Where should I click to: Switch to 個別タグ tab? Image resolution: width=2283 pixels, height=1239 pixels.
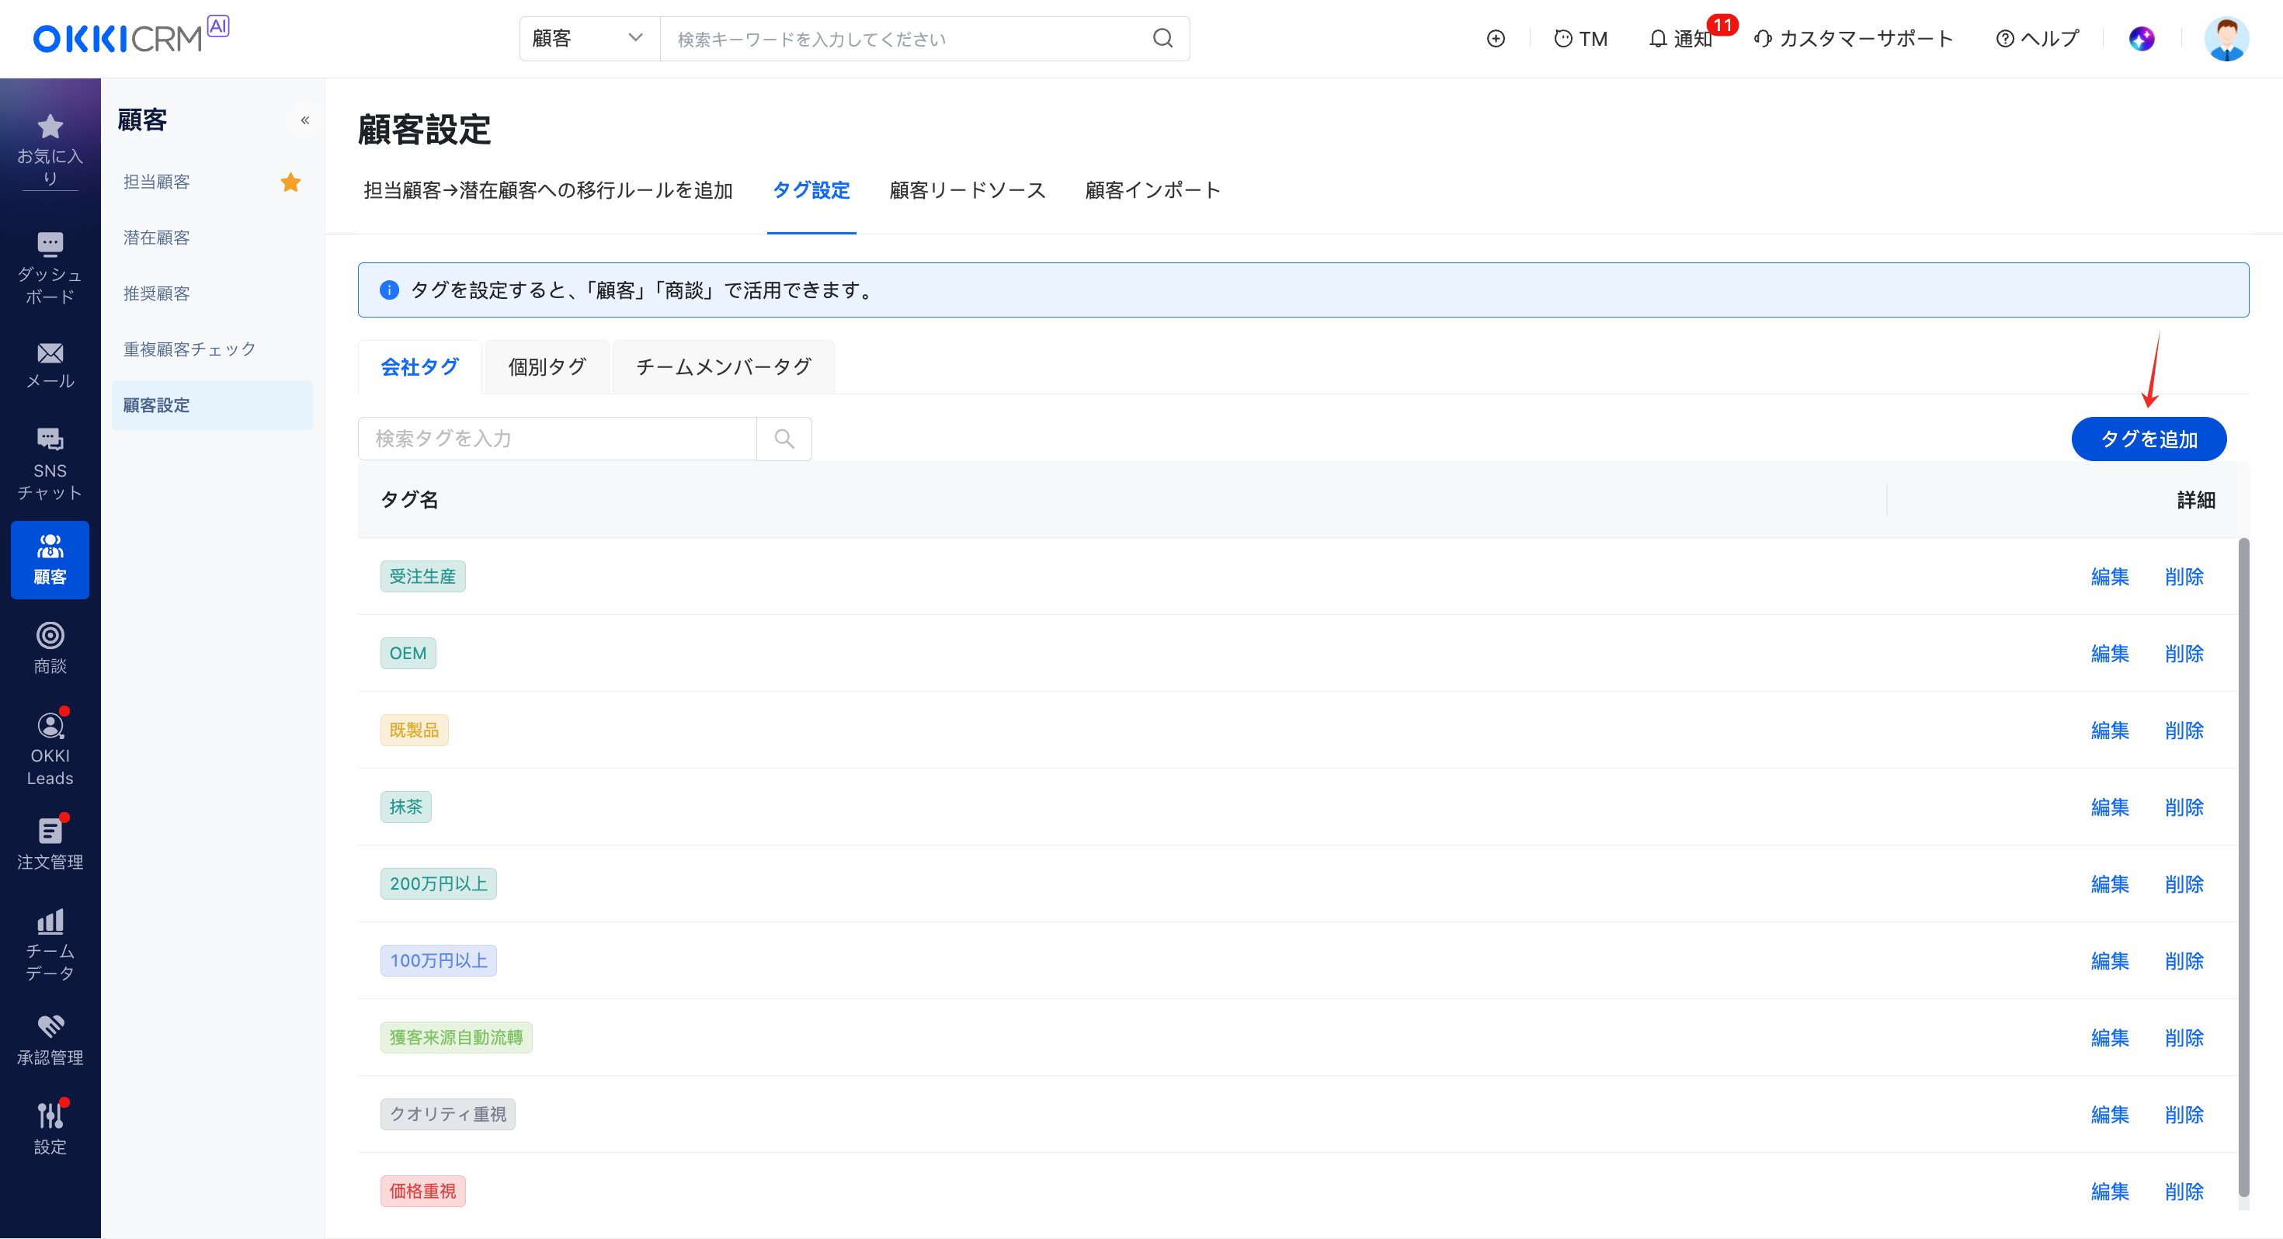tap(547, 367)
